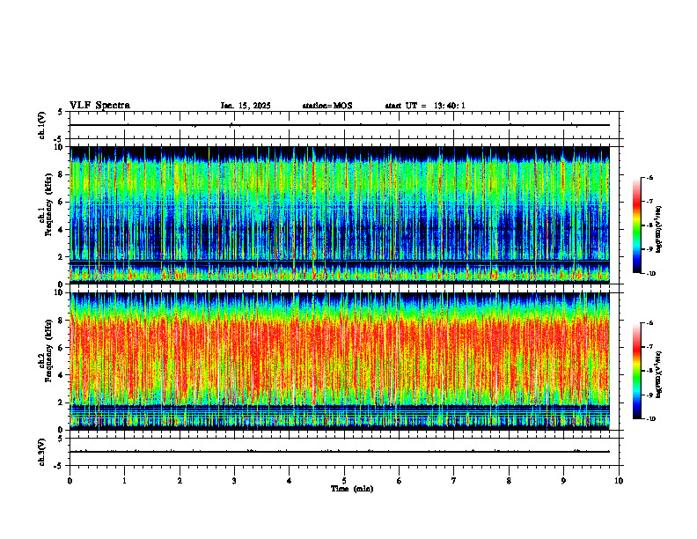Click the log(PSD) label beside ch.2 color bar
This screenshot has height=539, width=697.
659,374
